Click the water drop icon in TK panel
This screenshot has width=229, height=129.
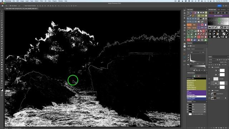pyautogui.click(x=206, y=25)
